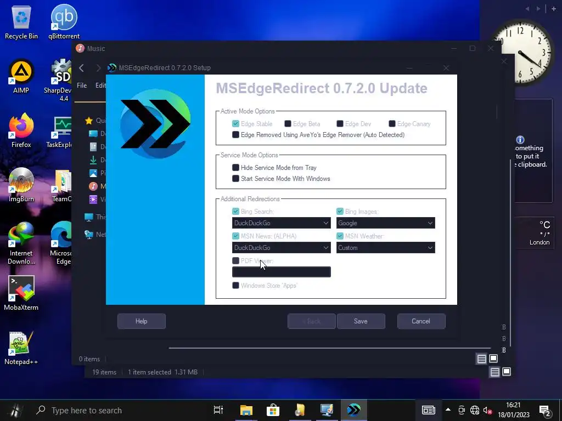This screenshot has width=562, height=421.
Task: Open Microsoft Store from the taskbar
Action: coord(273,410)
